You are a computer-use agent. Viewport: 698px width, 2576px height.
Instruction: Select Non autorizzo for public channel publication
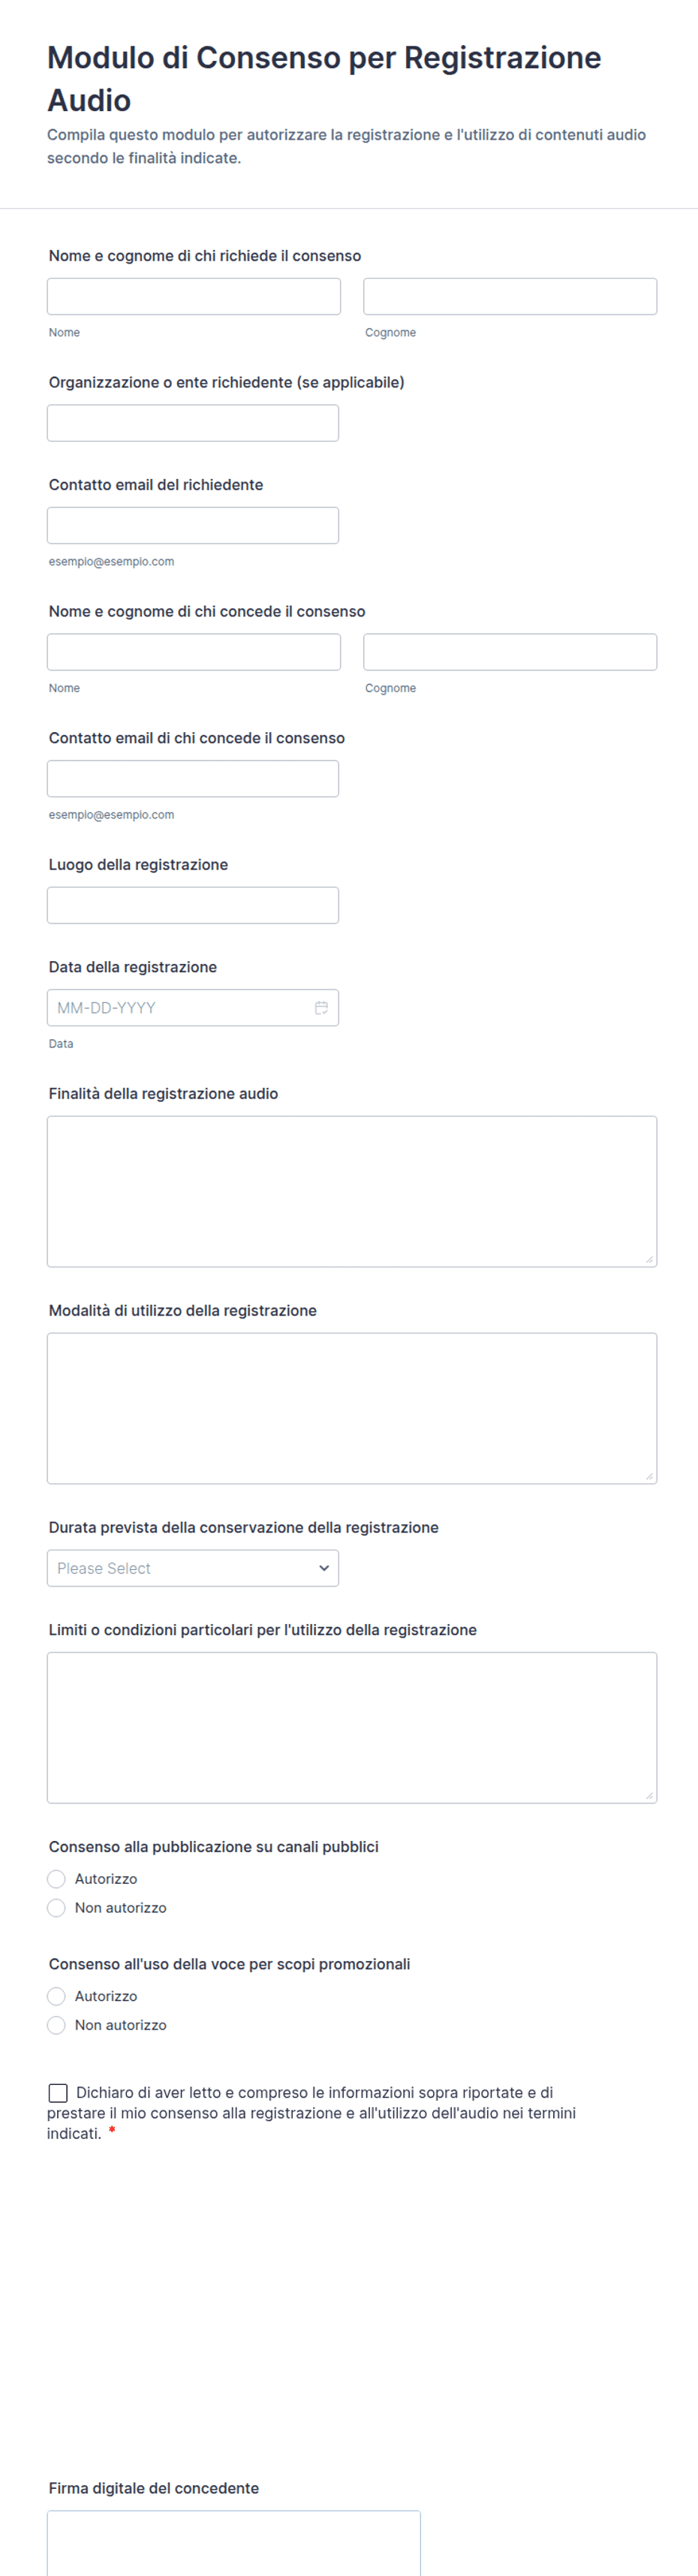point(57,1908)
